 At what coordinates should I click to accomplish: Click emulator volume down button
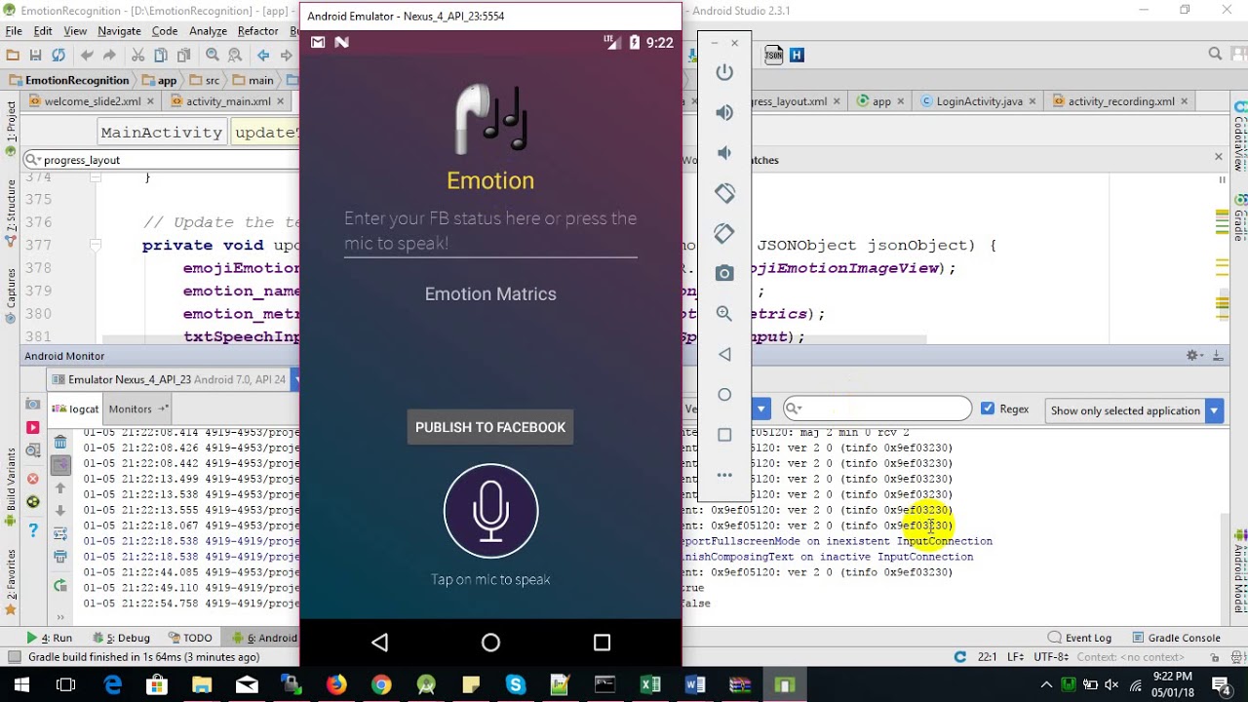(724, 152)
